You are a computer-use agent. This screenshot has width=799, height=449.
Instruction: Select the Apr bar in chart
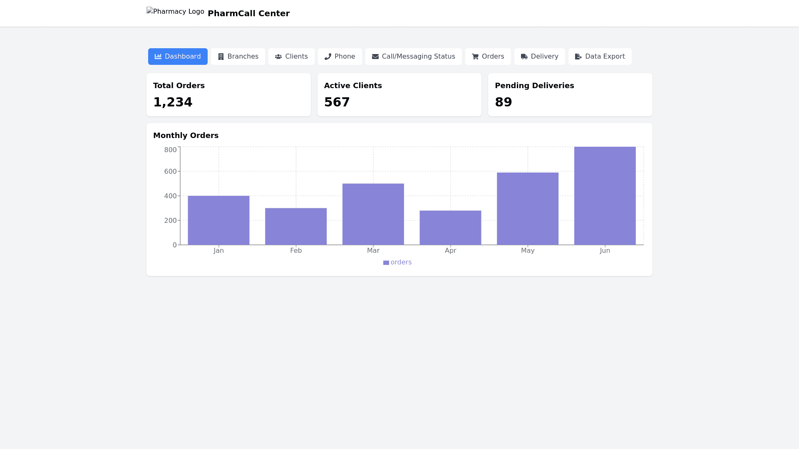click(x=450, y=228)
